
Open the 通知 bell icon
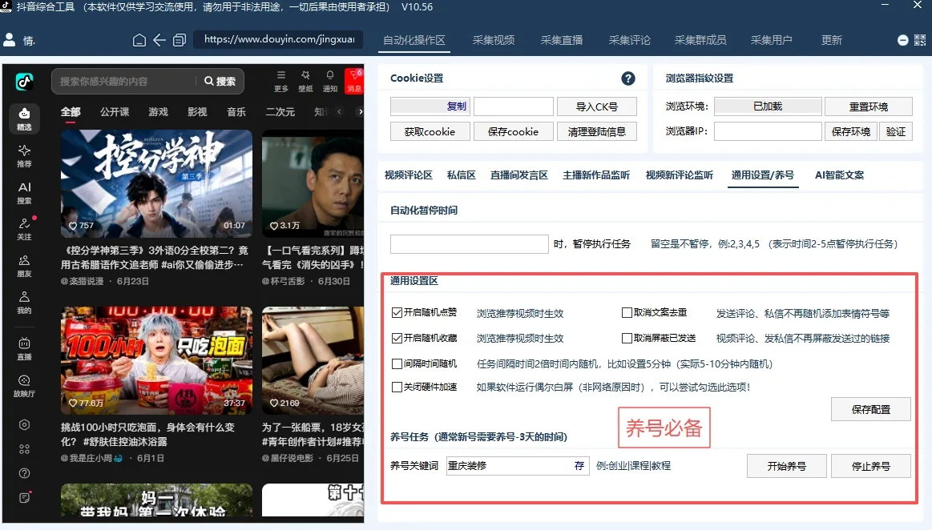330,82
